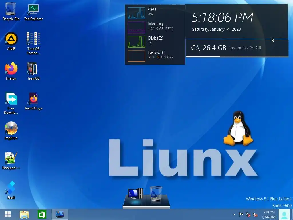Click the recycle bin in the dock

(156, 194)
